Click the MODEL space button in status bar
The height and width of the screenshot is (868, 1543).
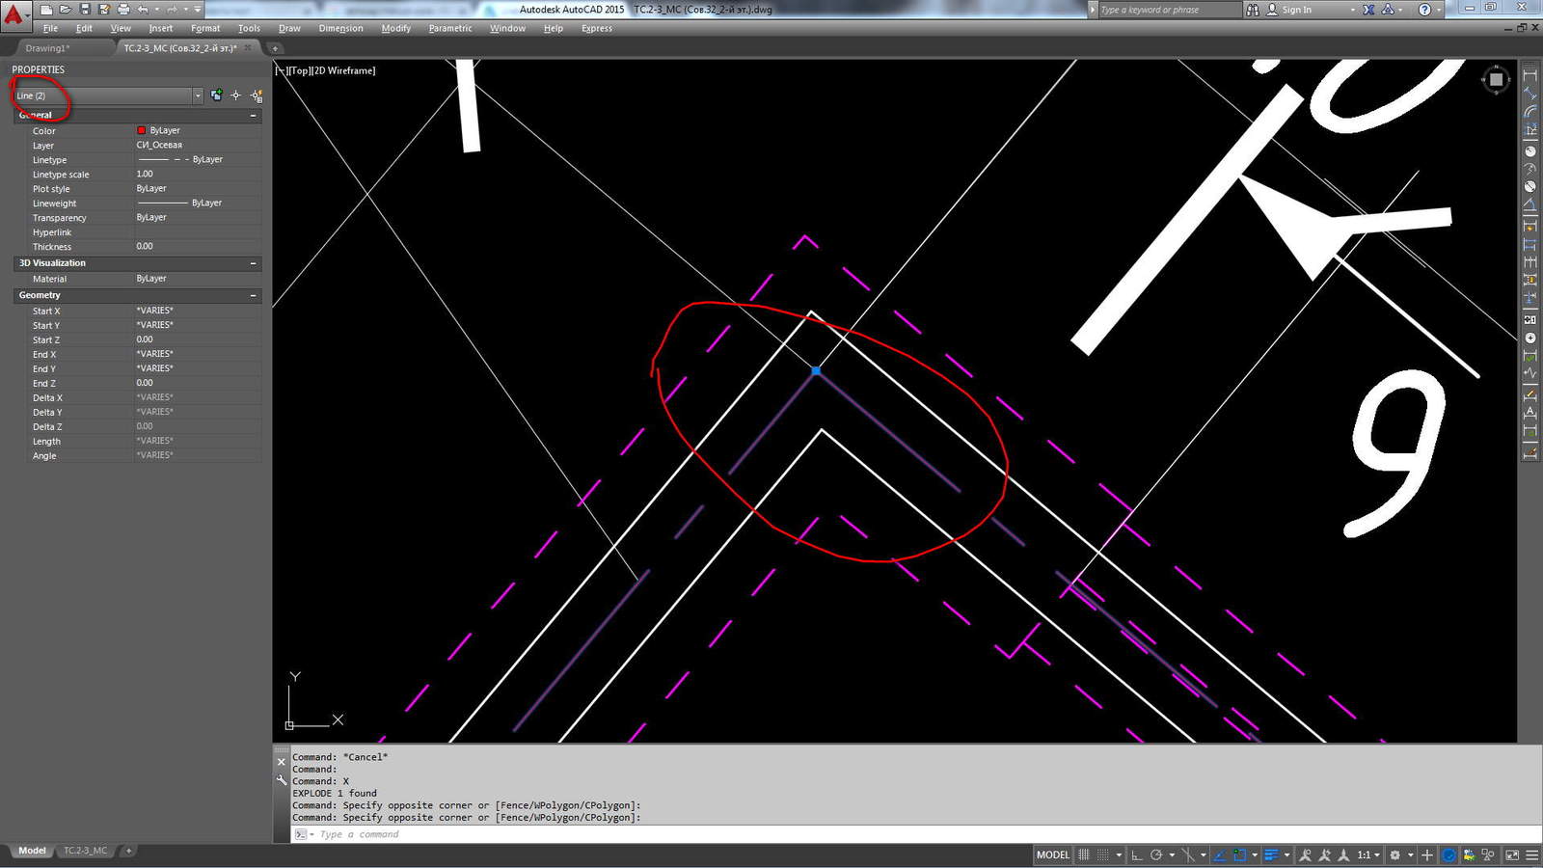(1053, 855)
